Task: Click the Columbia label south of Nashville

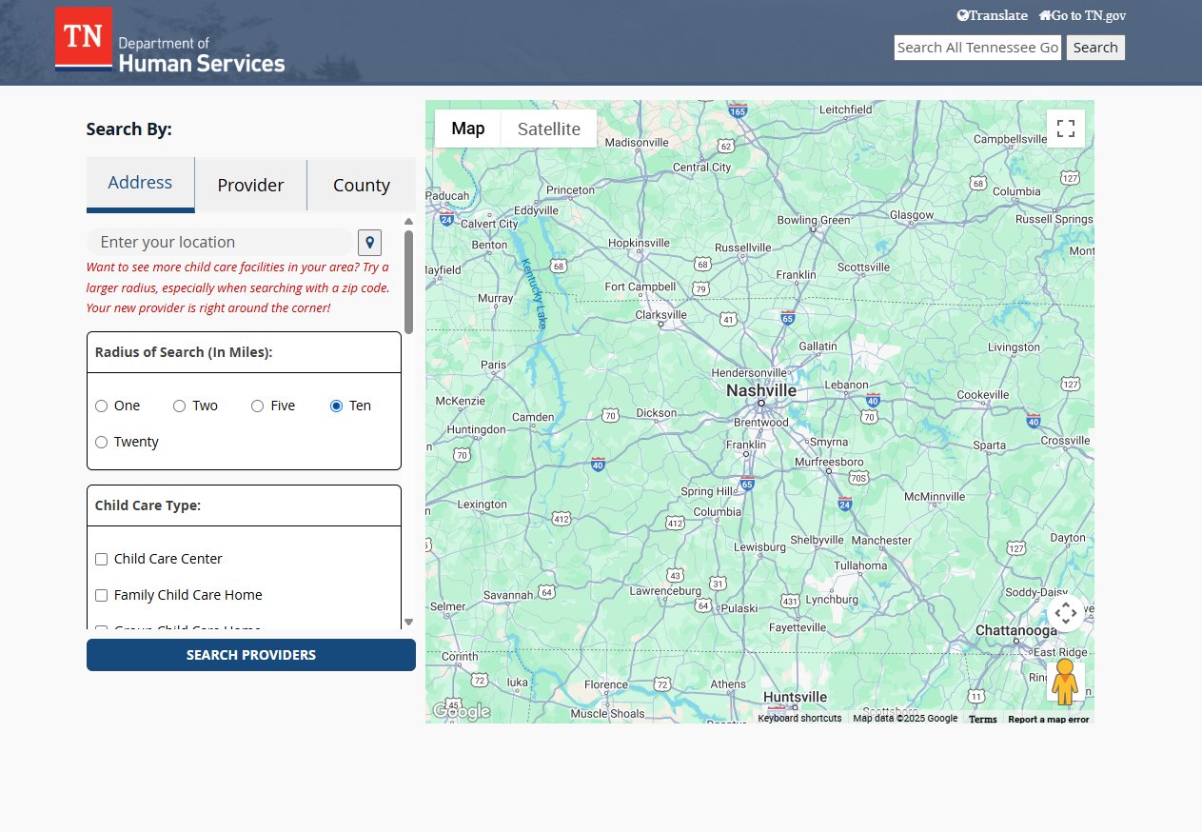Action: [x=718, y=511]
